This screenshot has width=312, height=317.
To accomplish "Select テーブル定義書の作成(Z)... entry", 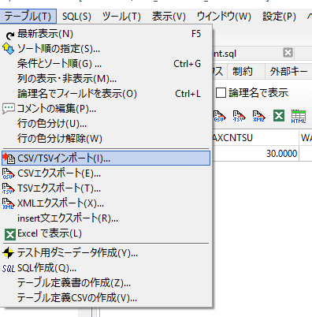I will tap(106, 283).
